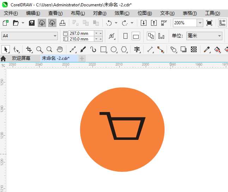Undo the last action
Viewport: 228px width, 192px height.
(109, 23)
